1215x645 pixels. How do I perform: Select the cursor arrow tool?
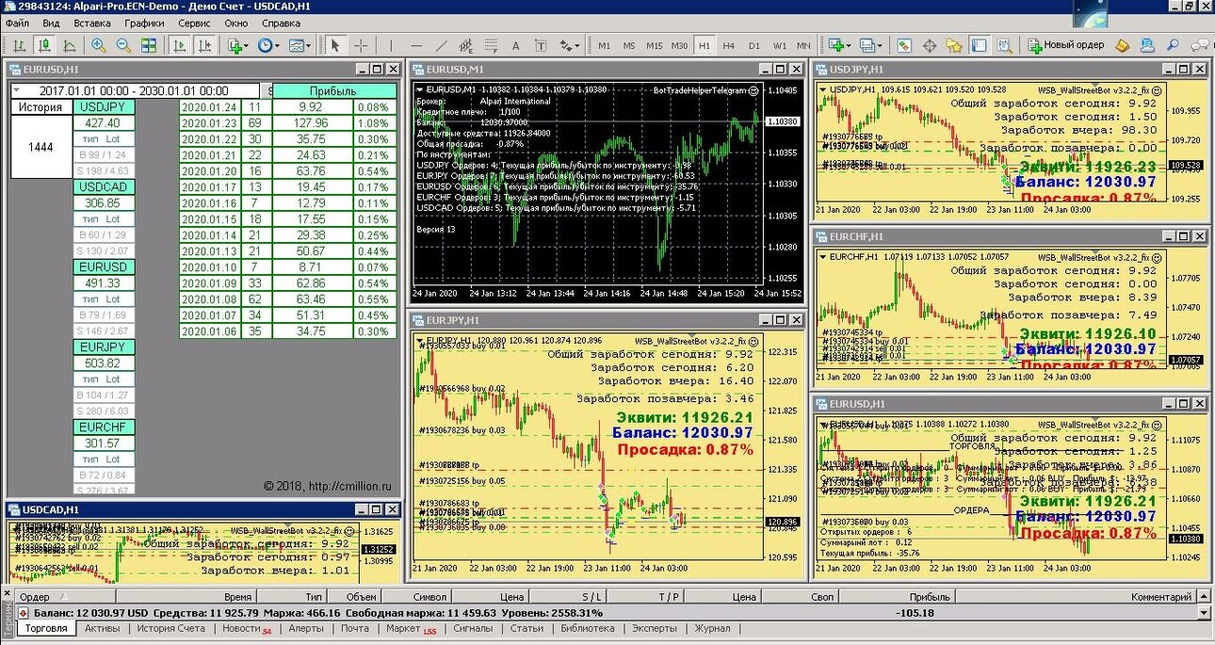click(335, 45)
